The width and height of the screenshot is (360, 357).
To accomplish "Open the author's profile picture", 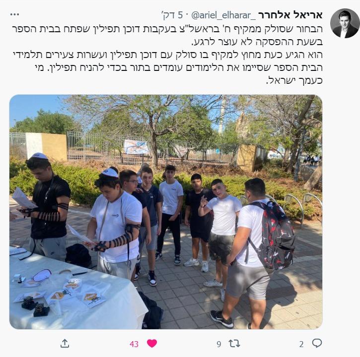I will point(345,23).
